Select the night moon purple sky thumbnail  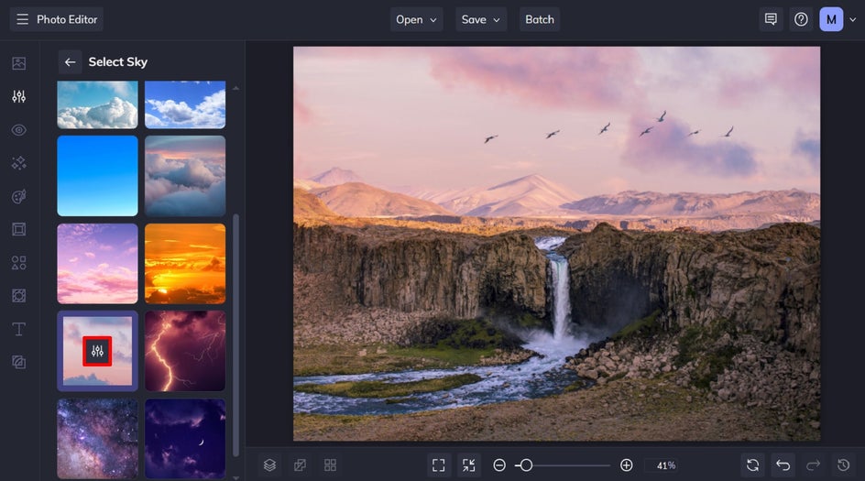[x=185, y=439]
